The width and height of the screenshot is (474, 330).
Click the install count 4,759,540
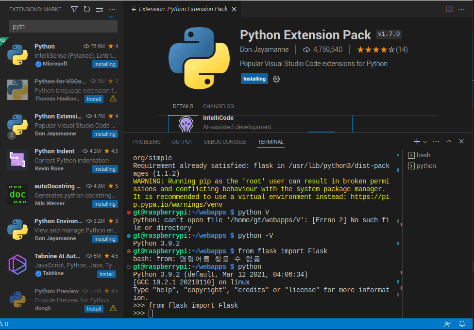pyautogui.click(x=323, y=49)
